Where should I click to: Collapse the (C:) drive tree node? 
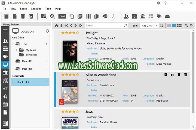coord(13,44)
